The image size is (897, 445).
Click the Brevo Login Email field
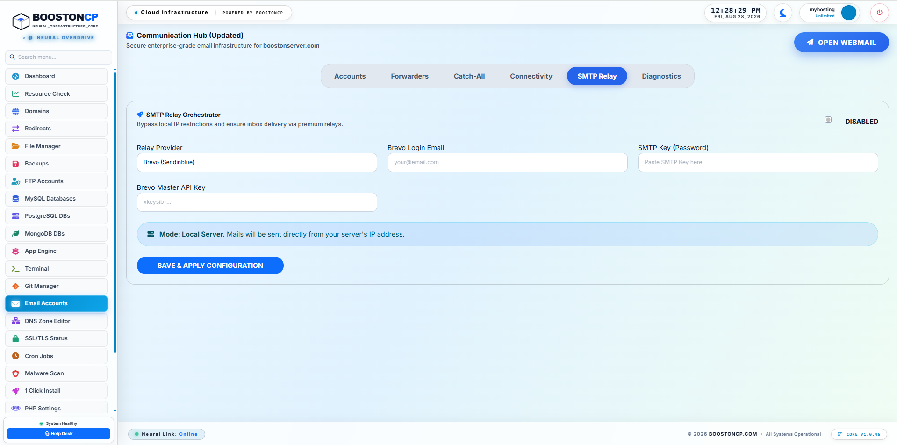tap(507, 162)
